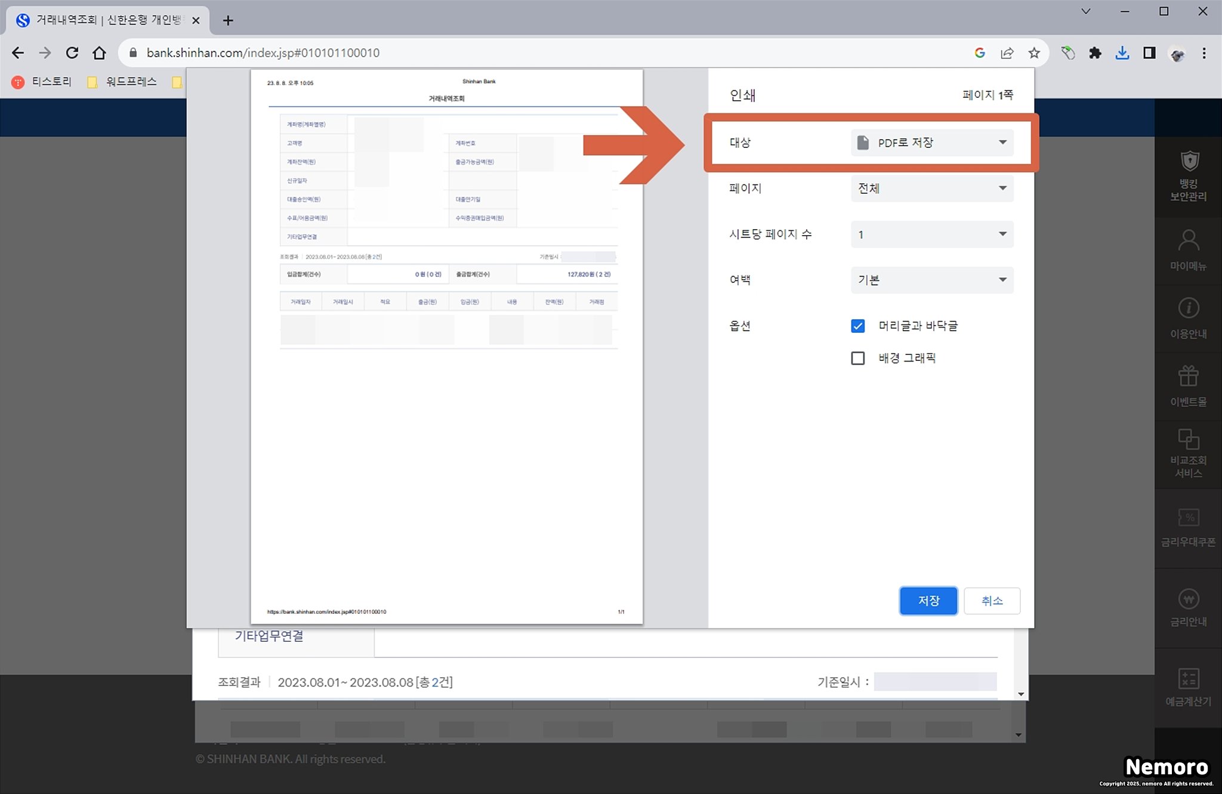Open the browser downloads icon
The width and height of the screenshot is (1222, 794).
coord(1122,53)
